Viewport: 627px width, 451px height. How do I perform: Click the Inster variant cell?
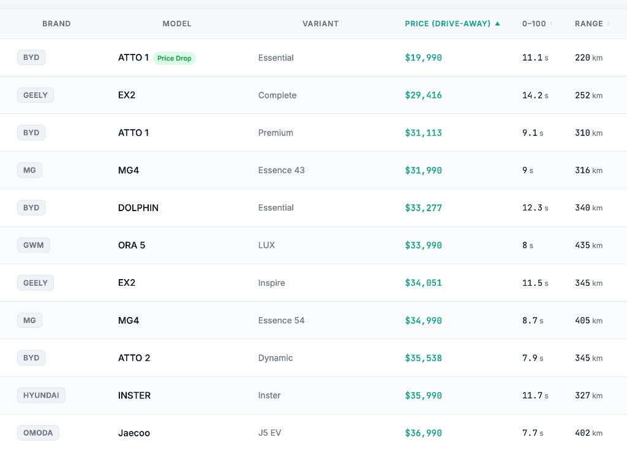(x=269, y=395)
